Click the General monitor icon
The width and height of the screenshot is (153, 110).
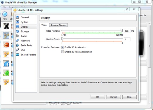click(x=18, y=17)
